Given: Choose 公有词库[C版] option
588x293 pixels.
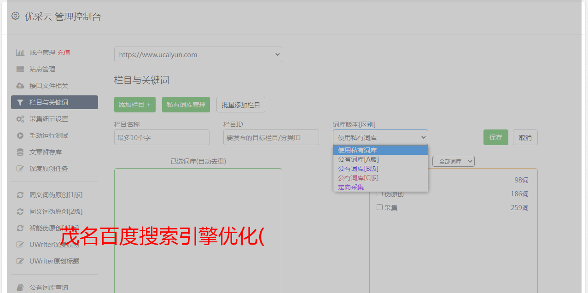Looking at the screenshot, I should click(x=380, y=178).
